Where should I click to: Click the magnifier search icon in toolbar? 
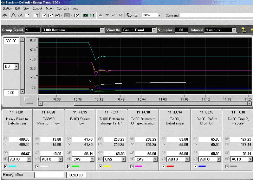[135, 15]
